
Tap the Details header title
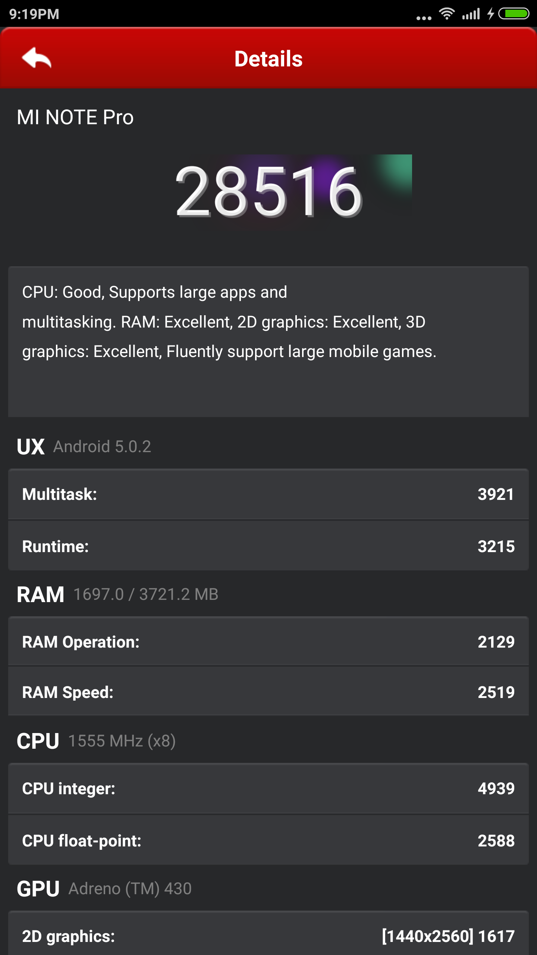coord(268,59)
